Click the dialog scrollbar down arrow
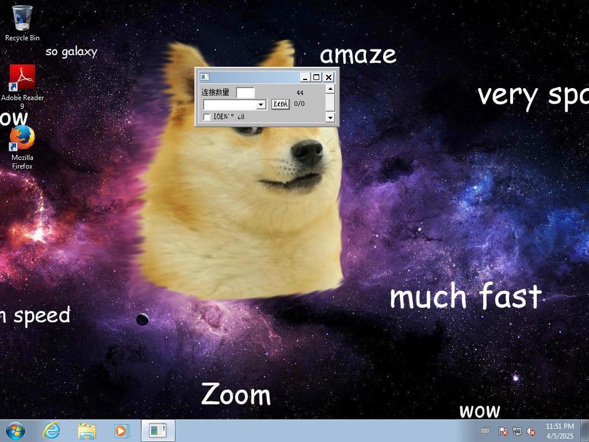Screen dimensions: 589x442 (x=330, y=117)
